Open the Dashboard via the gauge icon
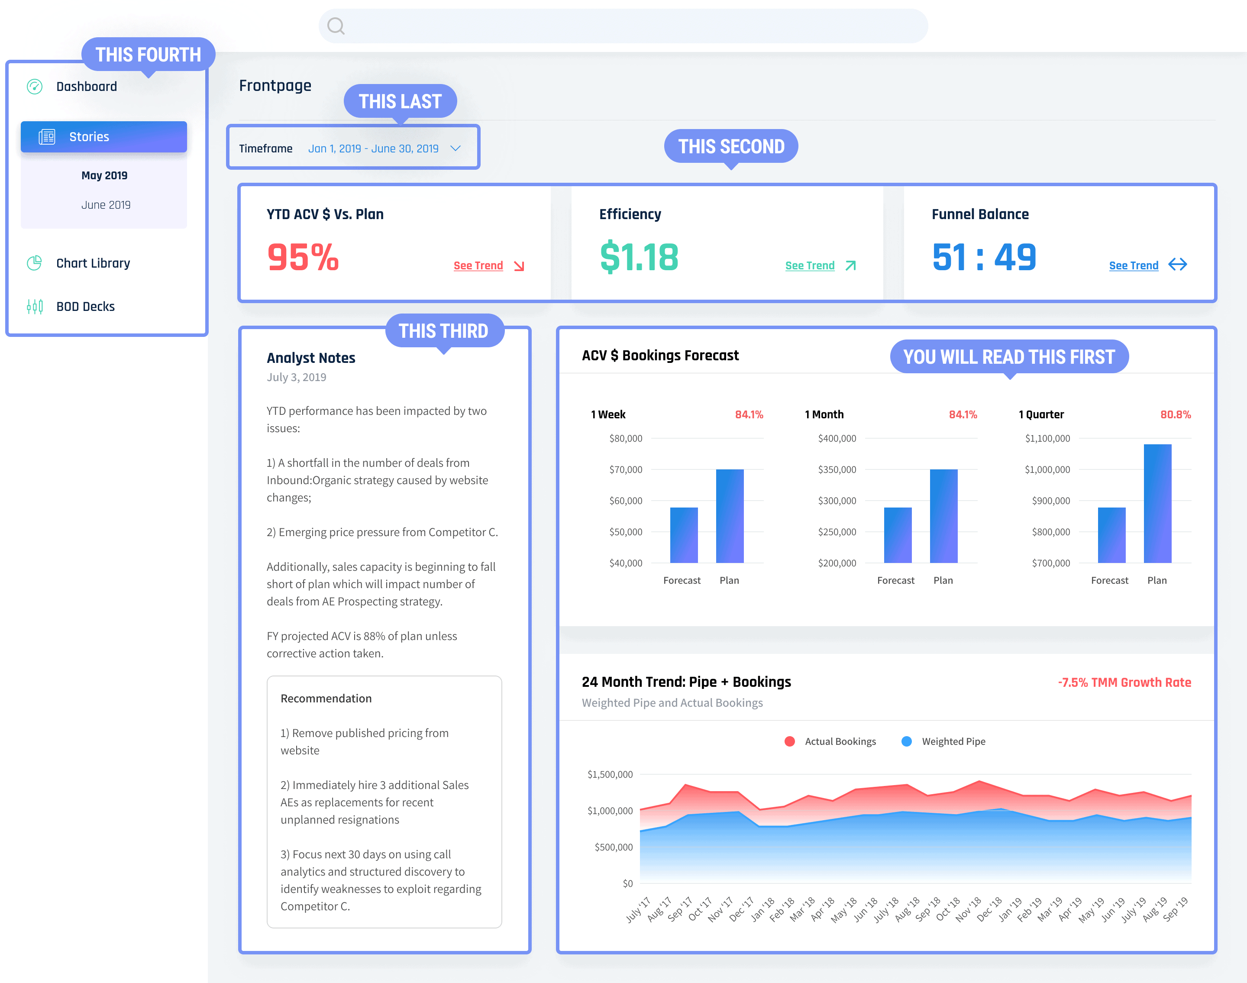The image size is (1247, 983). click(x=35, y=86)
